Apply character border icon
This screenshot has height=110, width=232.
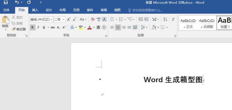[104, 19]
